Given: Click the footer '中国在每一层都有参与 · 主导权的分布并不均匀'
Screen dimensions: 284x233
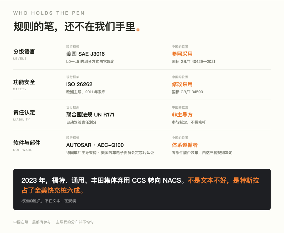Looking at the screenshot, I should click(53, 222).
